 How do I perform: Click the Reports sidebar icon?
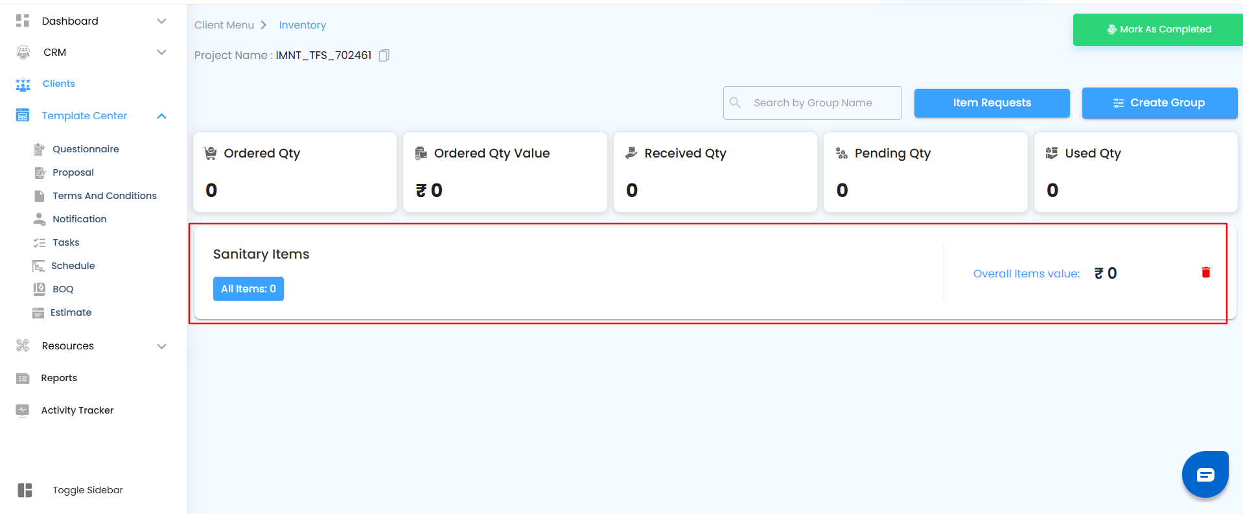pos(23,379)
